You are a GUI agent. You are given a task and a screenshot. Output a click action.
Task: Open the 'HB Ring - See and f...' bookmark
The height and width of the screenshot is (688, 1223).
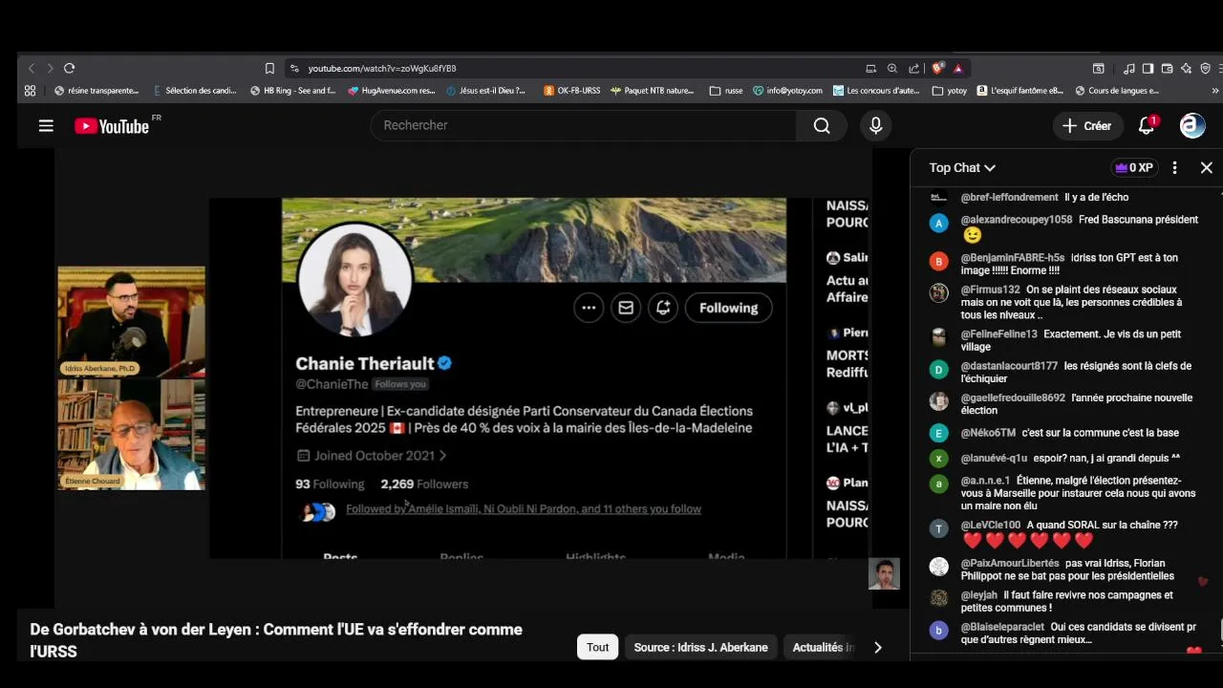(x=292, y=91)
